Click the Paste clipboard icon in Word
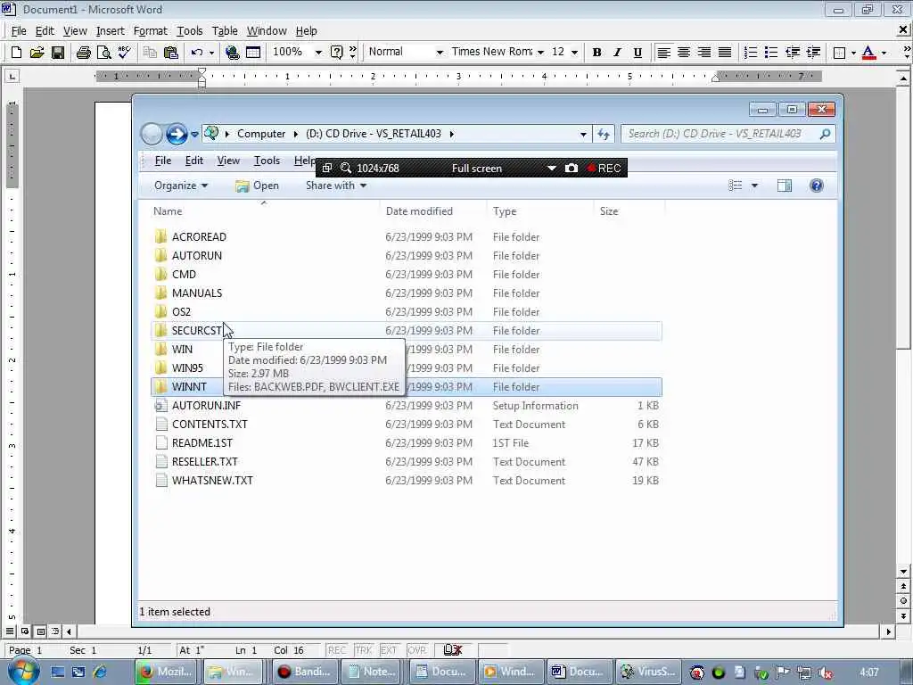 pos(170,53)
